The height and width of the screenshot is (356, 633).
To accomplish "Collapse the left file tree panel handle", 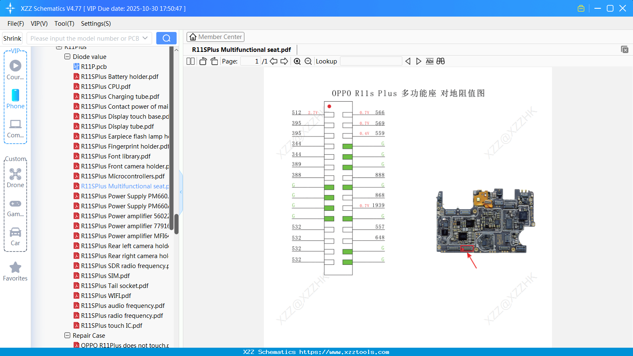I will [181, 192].
